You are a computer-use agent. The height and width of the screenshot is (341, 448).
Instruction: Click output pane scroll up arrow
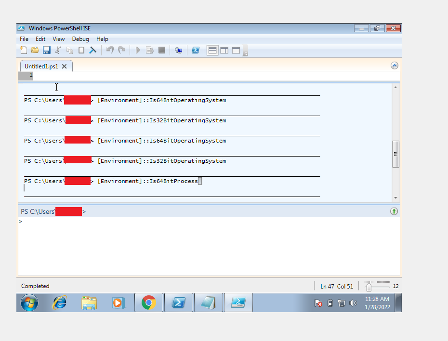(395, 87)
